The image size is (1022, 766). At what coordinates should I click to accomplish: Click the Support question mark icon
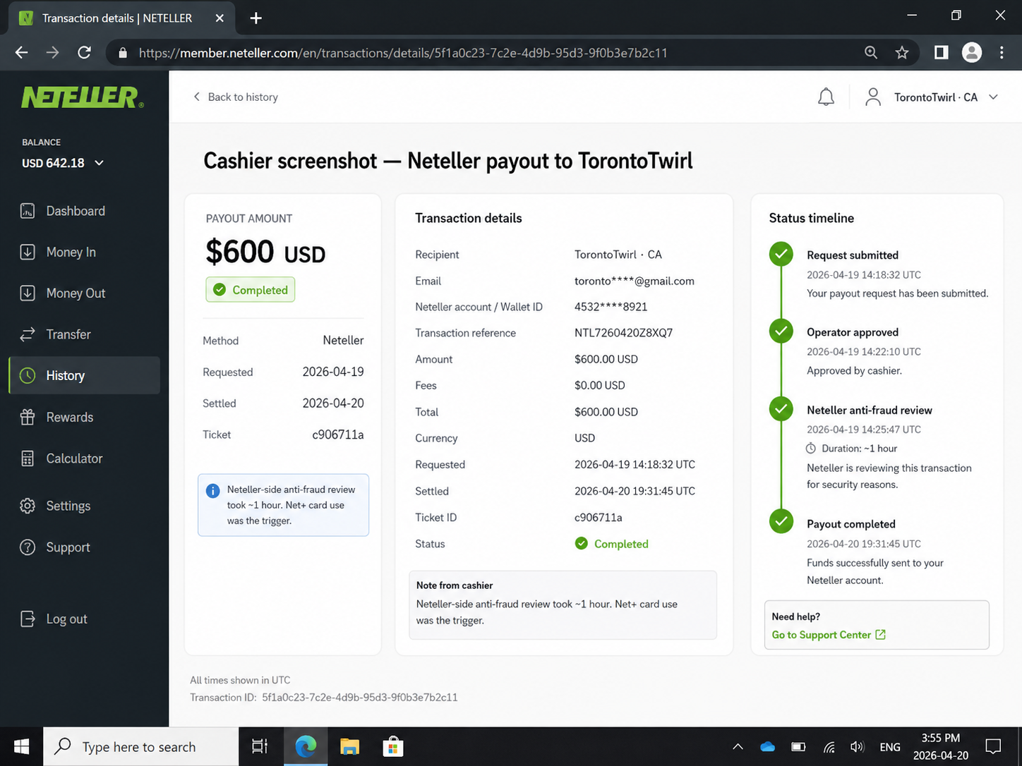pyautogui.click(x=28, y=547)
